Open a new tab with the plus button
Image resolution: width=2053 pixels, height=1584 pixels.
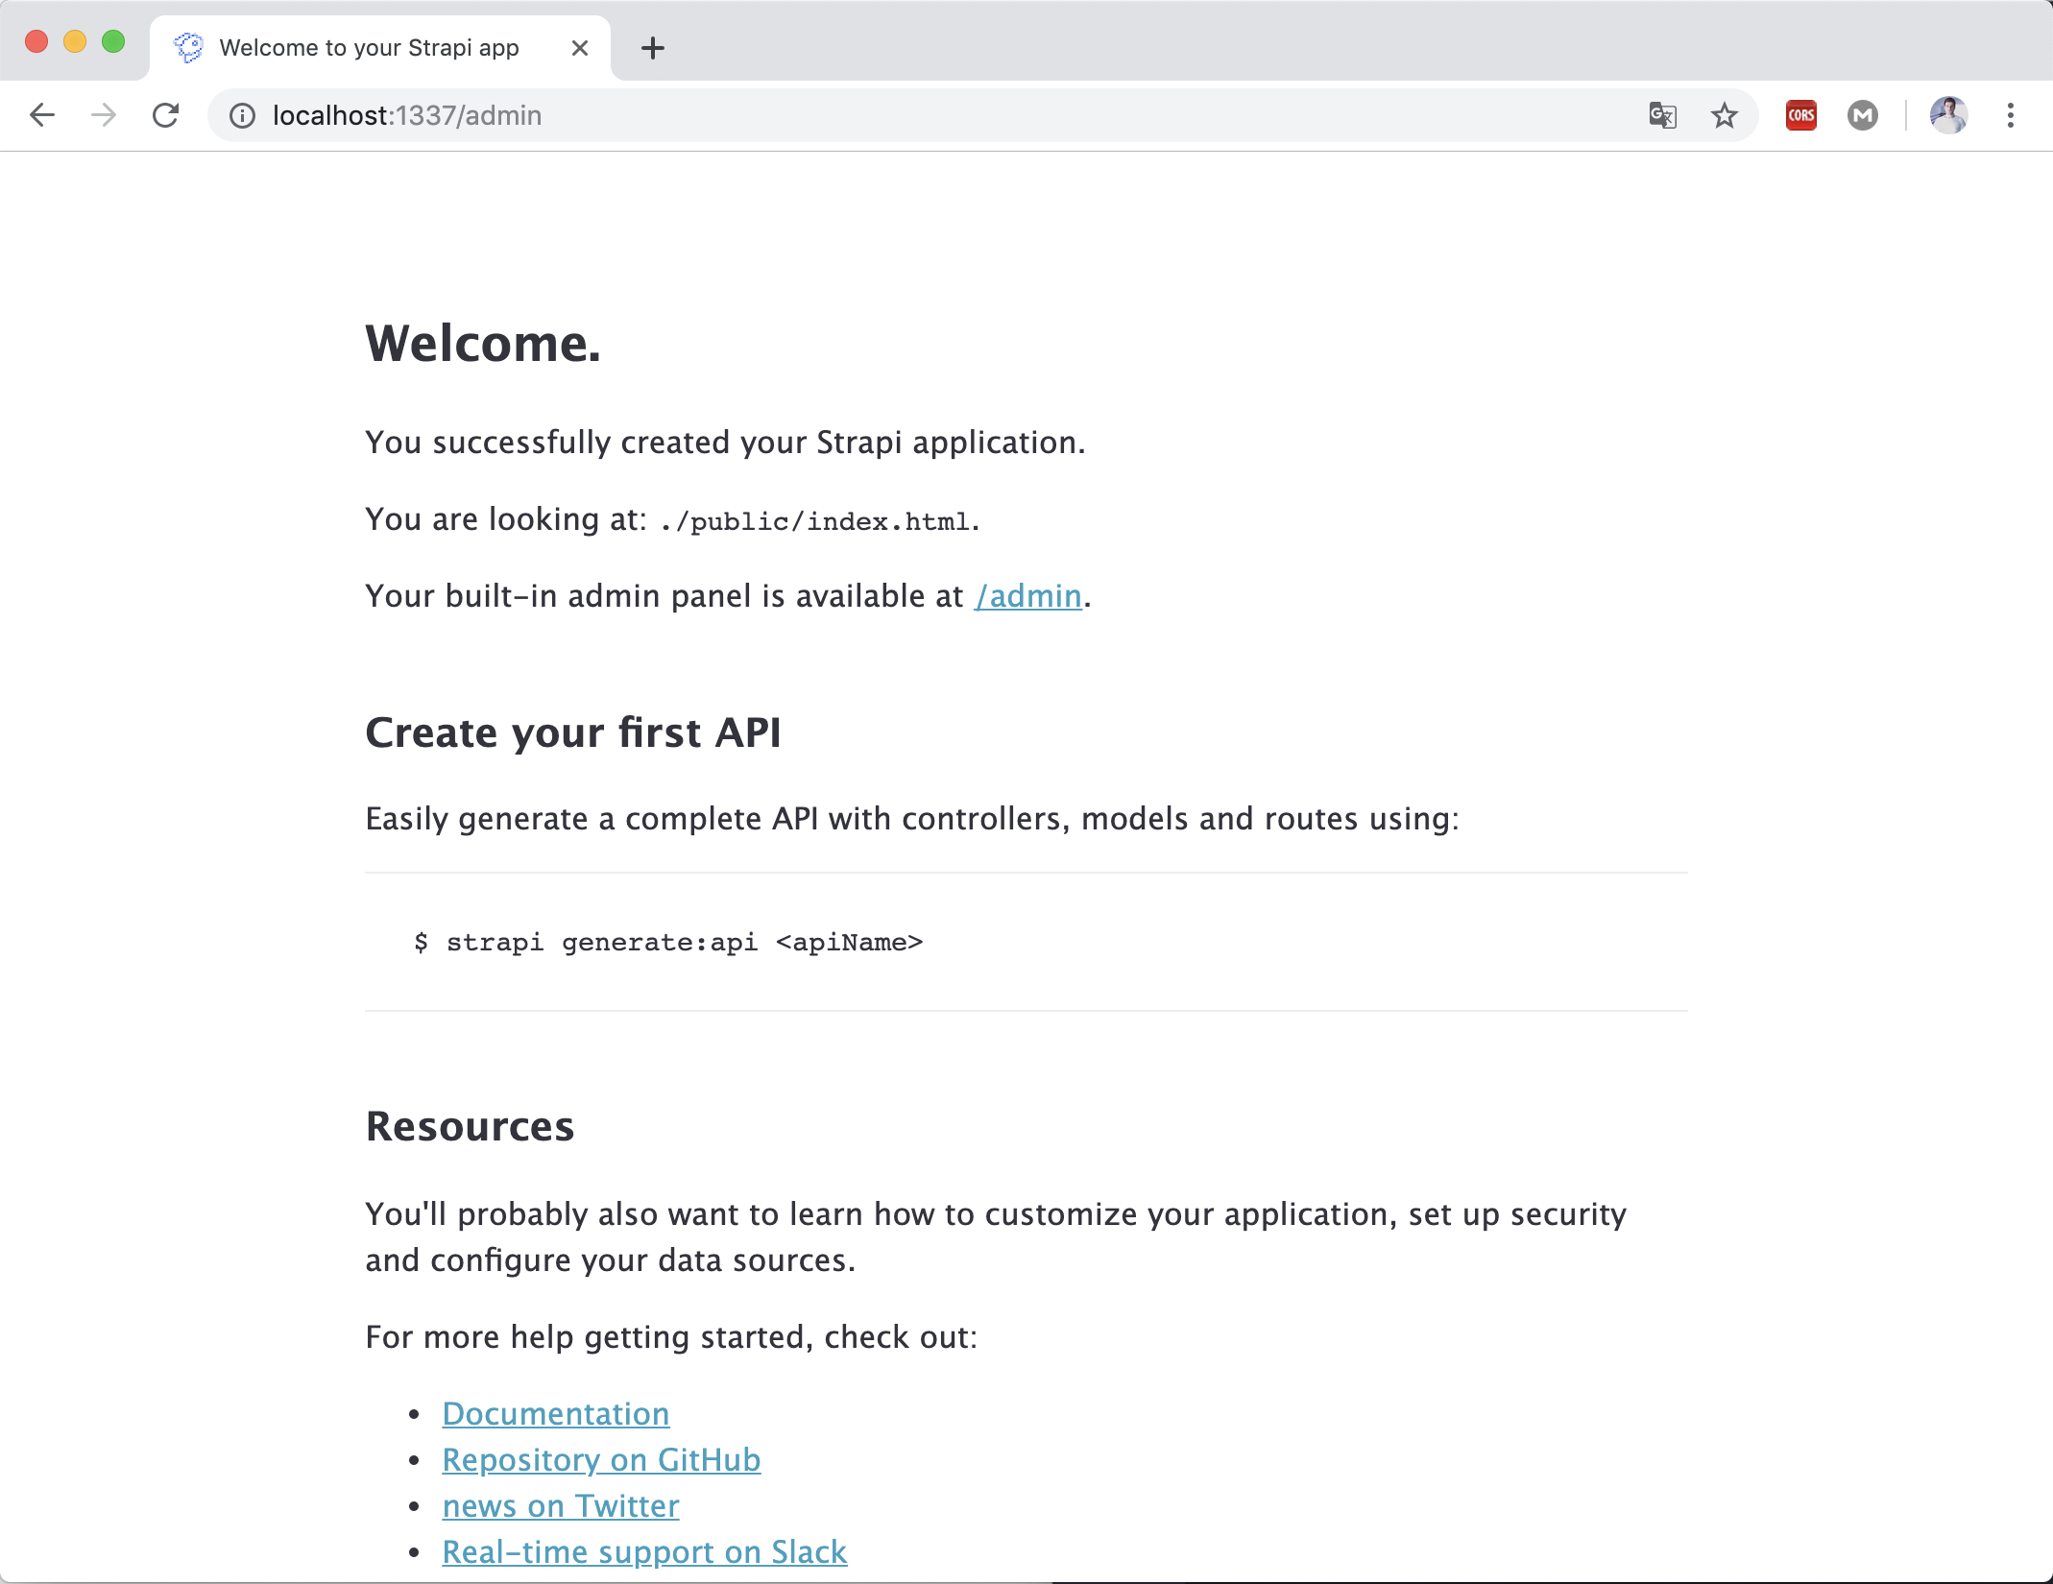(653, 48)
